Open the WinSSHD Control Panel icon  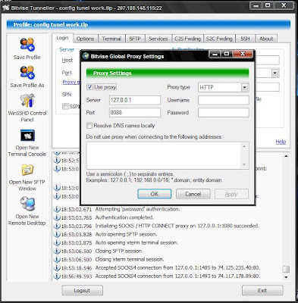click(x=27, y=100)
